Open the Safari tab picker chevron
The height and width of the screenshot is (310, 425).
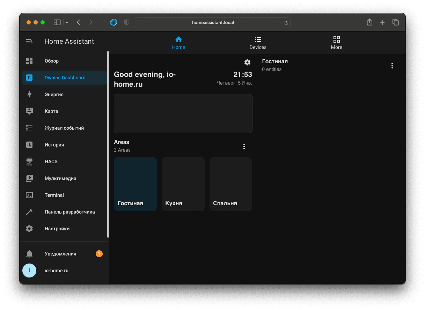click(67, 22)
